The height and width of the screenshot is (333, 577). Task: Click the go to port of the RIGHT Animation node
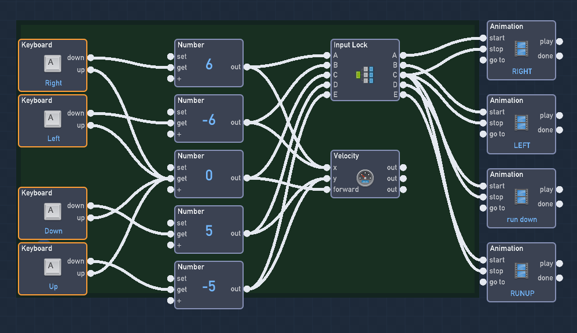[483, 60]
